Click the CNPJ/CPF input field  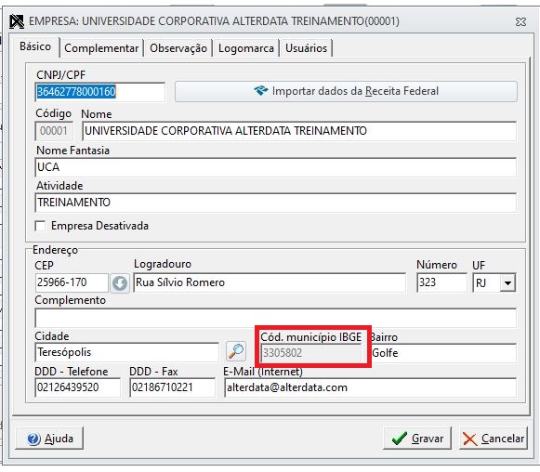click(99, 92)
